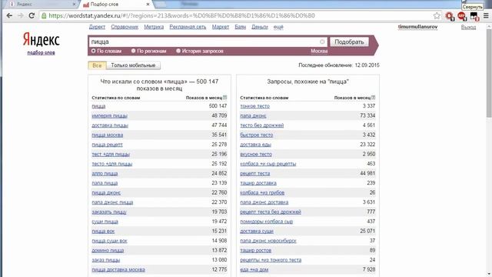Open the Метрика menu link

pyautogui.click(x=154, y=27)
